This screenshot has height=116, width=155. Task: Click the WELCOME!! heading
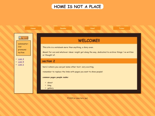pos(89,41)
